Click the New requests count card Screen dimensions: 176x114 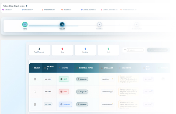(62, 50)
